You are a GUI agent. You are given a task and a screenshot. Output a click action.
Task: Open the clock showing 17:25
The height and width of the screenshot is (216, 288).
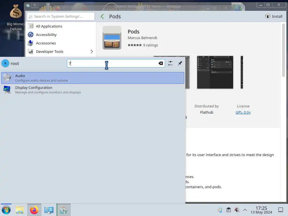261,210
